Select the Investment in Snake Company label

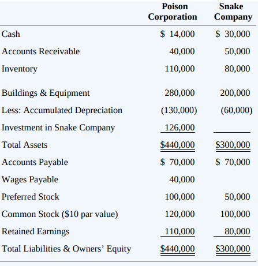tap(58, 128)
